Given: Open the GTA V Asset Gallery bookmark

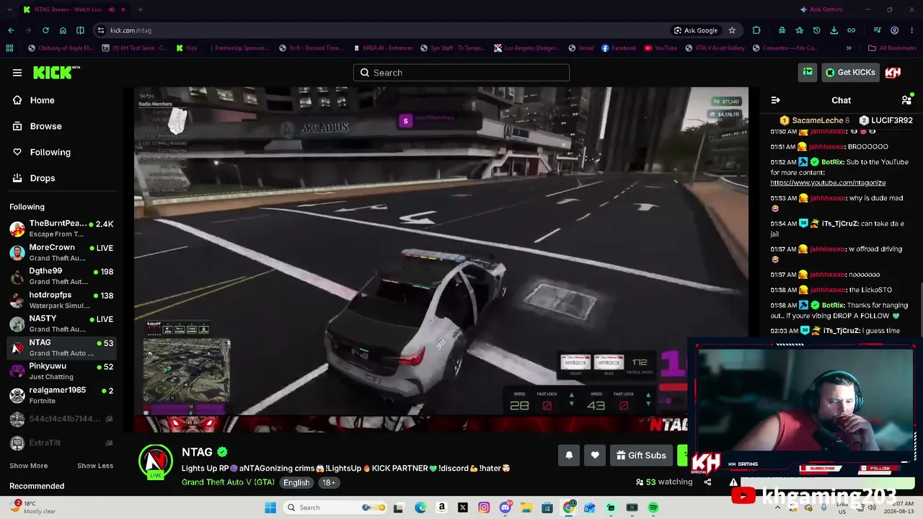Looking at the screenshot, I should pos(715,48).
